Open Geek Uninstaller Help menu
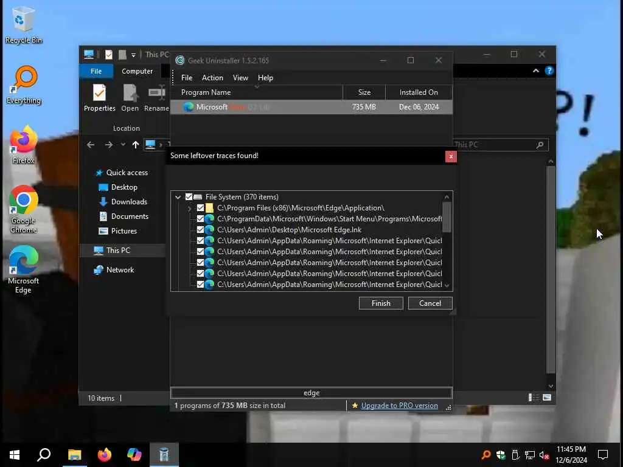Image resolution: width=623 pixels, height=467 pixels. tap(265, 78)
